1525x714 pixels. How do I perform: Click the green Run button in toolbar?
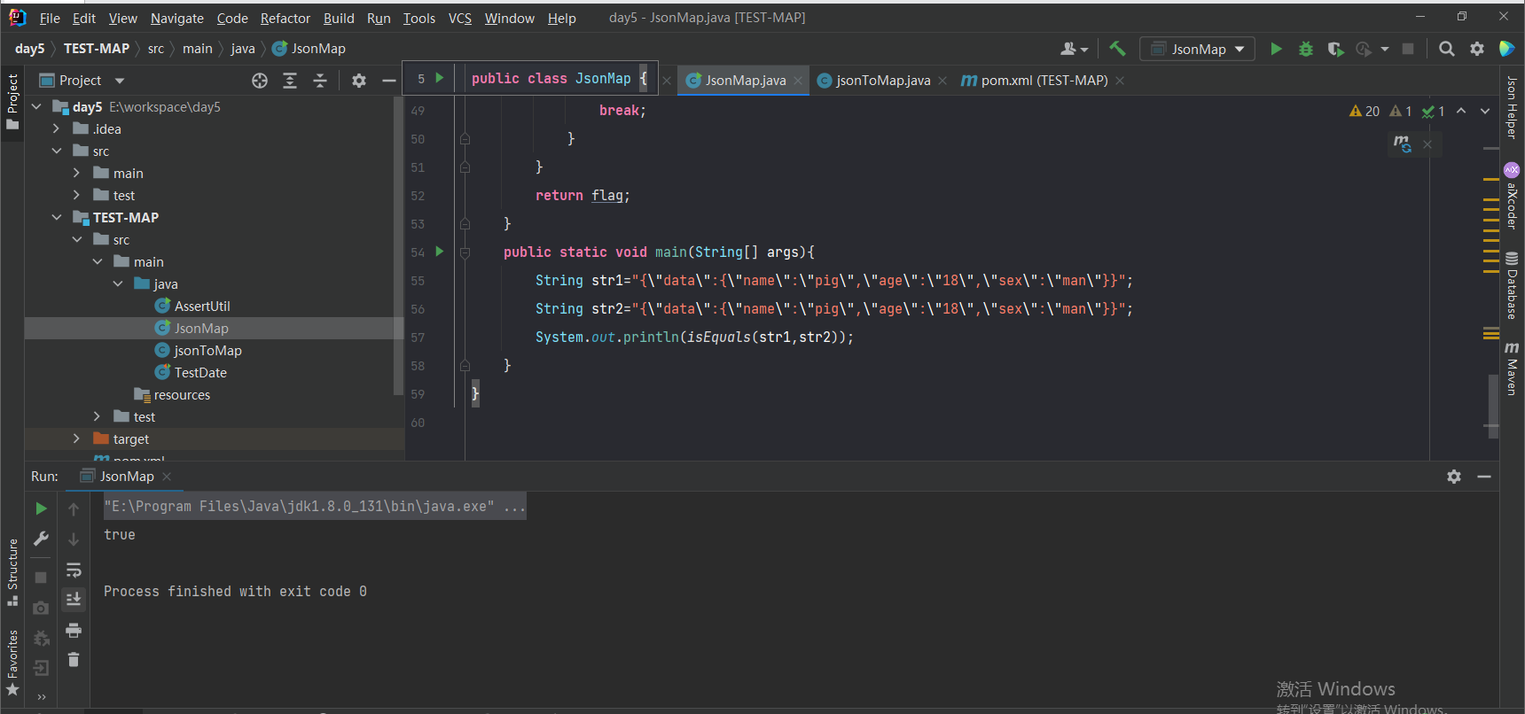pyautogui.click(x=1276, y=49)
